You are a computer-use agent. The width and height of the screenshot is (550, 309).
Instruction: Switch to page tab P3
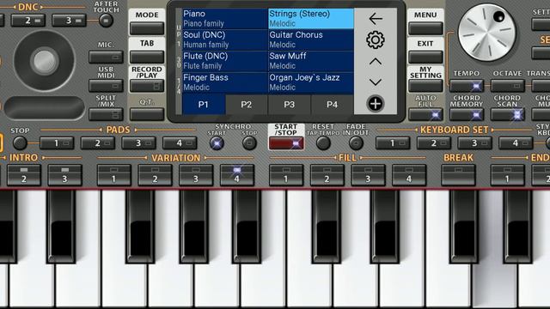pos(290,105)
